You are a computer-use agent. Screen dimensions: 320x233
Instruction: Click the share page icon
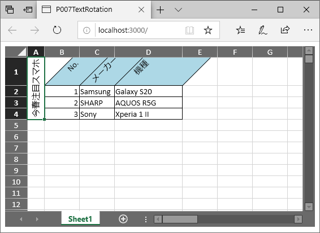(285, 30)
